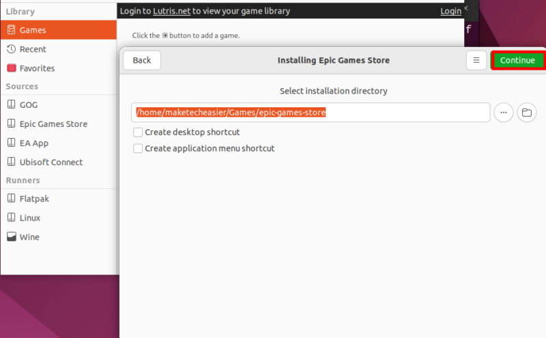Screen dimensions: 546x338
Task: Open the installer hamburger menu
Action: pyautogui.click(x=476, y=60)
